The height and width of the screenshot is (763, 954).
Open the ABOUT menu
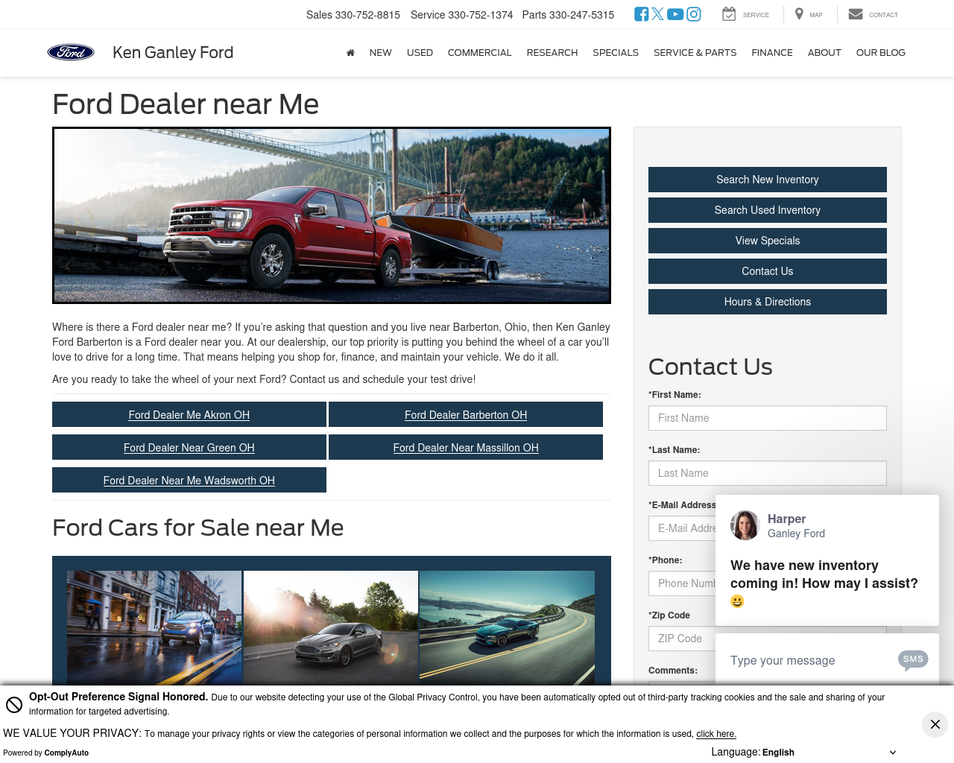(824, 53)
